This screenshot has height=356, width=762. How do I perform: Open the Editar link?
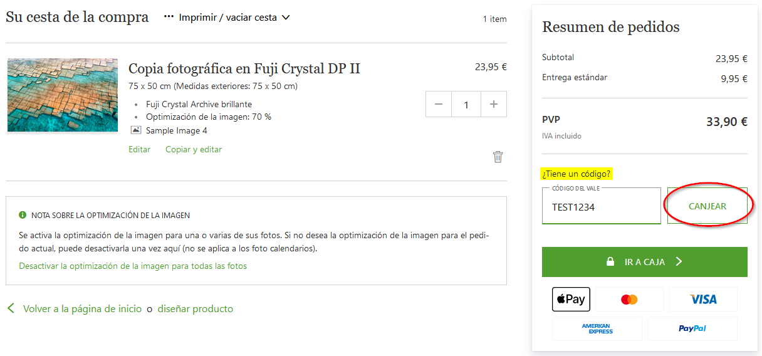139,149
